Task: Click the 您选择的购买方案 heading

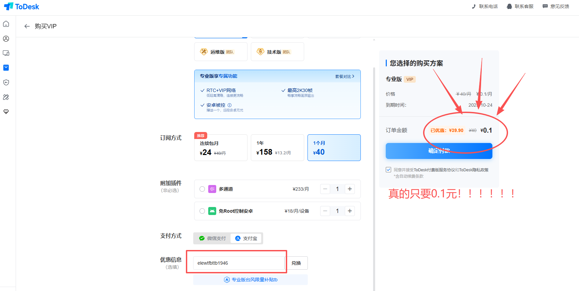Action: click(x=416, y=63)
